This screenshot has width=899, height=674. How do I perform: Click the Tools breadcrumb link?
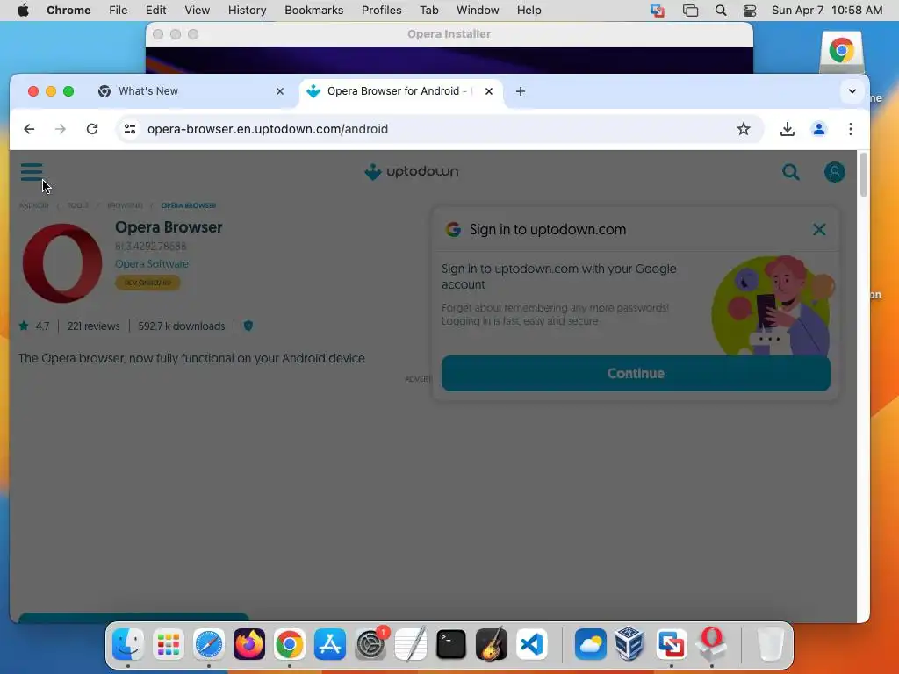coord(78,205)
